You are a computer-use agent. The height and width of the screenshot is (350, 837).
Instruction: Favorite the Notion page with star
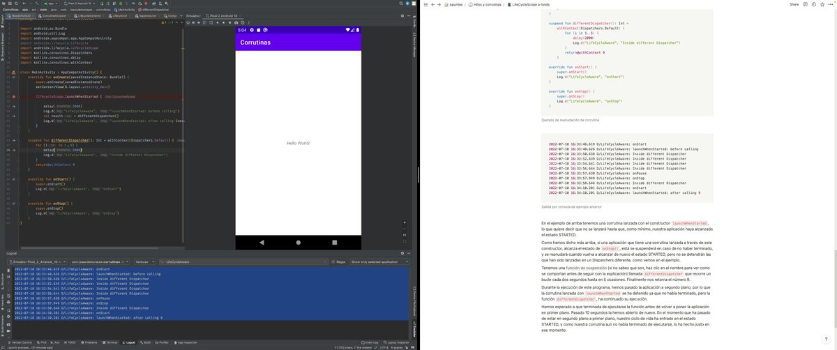coord(822,4)
